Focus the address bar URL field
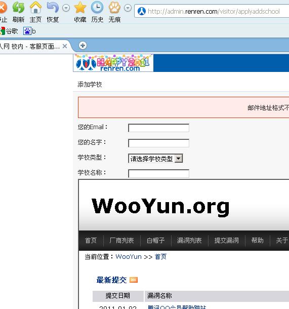This screenshot has height=309, width=289. pos(214,12)
